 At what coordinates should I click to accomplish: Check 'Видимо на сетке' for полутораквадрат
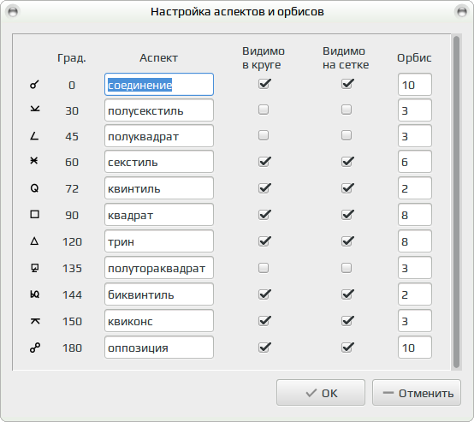tap(347, 268)
